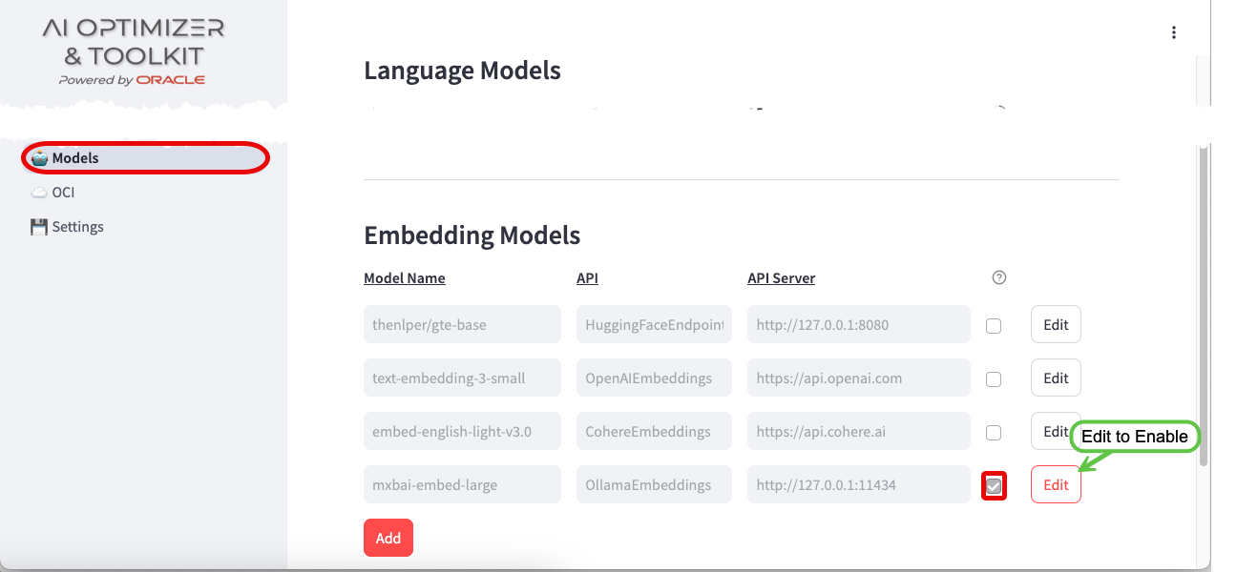Click the OCI cloud icon
The width and height of the screenshot is (1237, 572).
[x=39, y=193]
